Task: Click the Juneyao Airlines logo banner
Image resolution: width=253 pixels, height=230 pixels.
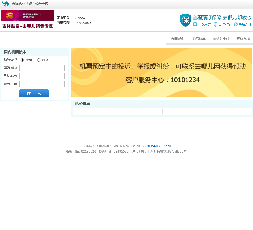Action: point(28,15)
